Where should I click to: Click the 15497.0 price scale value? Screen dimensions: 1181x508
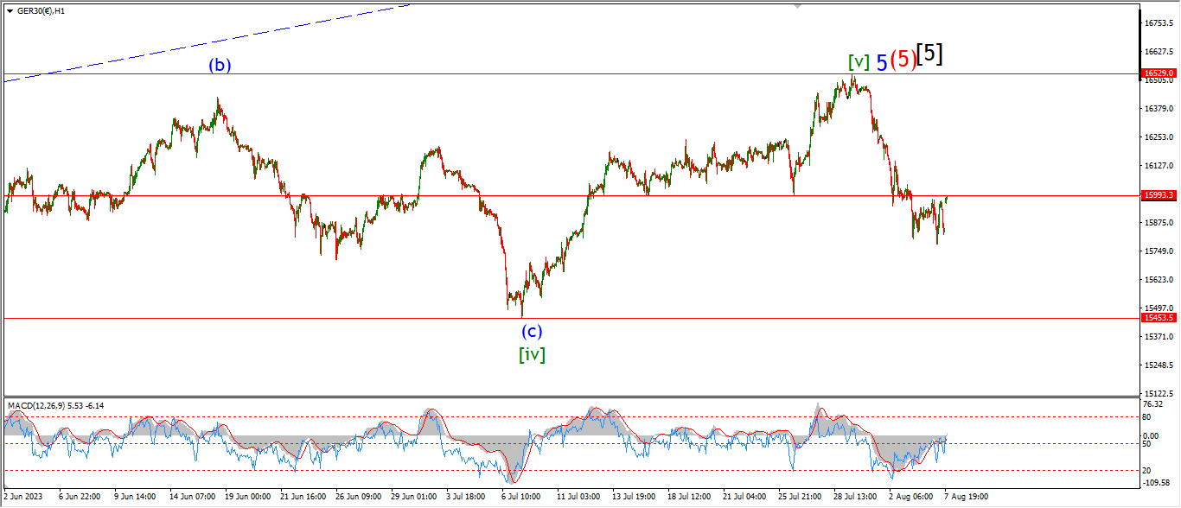tap(1158, 308)
